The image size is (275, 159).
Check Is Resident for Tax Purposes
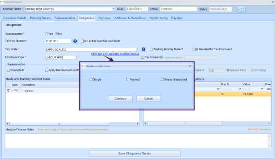(194, 49)
